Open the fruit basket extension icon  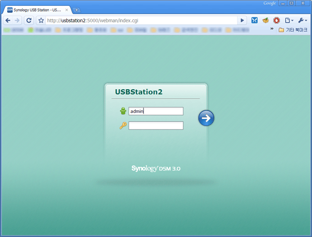click(265, 20)
